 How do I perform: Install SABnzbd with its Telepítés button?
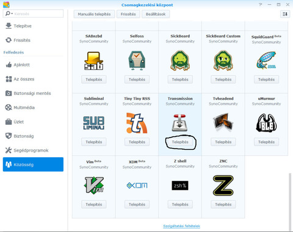tap(94, 79)
